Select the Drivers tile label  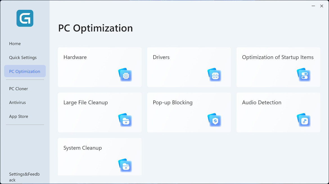click(x=161, y=57)
